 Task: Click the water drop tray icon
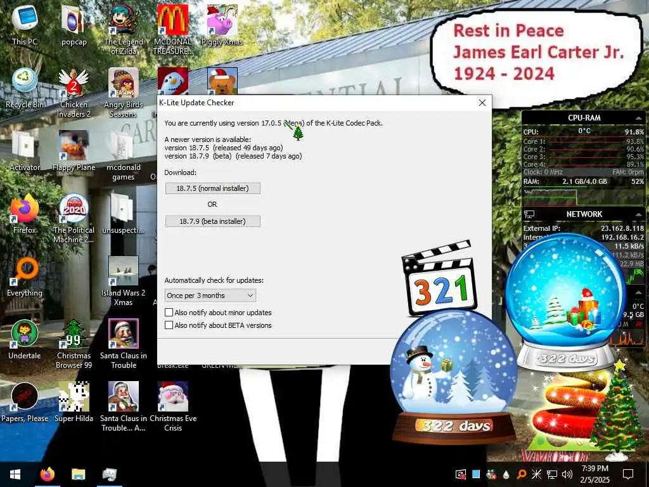click(x=506, y=474)
